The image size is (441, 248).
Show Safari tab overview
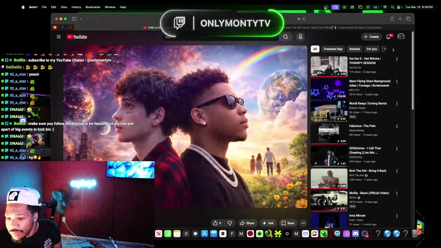[x=408, y=19]
